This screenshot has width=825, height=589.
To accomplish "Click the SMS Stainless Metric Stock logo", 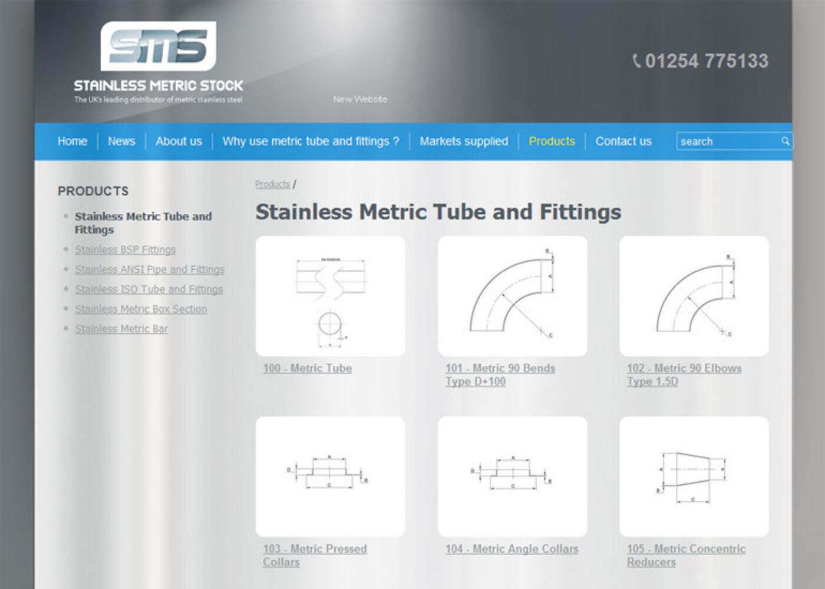I will coord(158,62).
